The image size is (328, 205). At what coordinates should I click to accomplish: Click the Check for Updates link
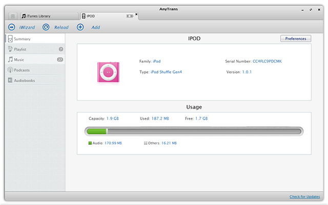tap(304, 197)
